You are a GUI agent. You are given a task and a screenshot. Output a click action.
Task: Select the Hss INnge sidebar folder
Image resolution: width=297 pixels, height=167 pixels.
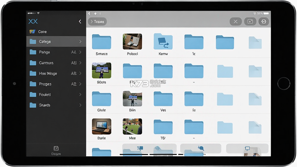coord(56,73)
